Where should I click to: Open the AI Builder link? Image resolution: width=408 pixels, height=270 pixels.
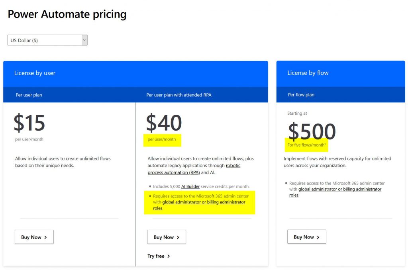pos(190,186)
